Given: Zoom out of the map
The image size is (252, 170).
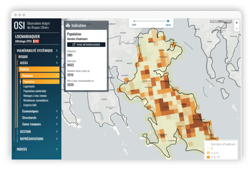Looking at the screenshot, I should [236, 29].
